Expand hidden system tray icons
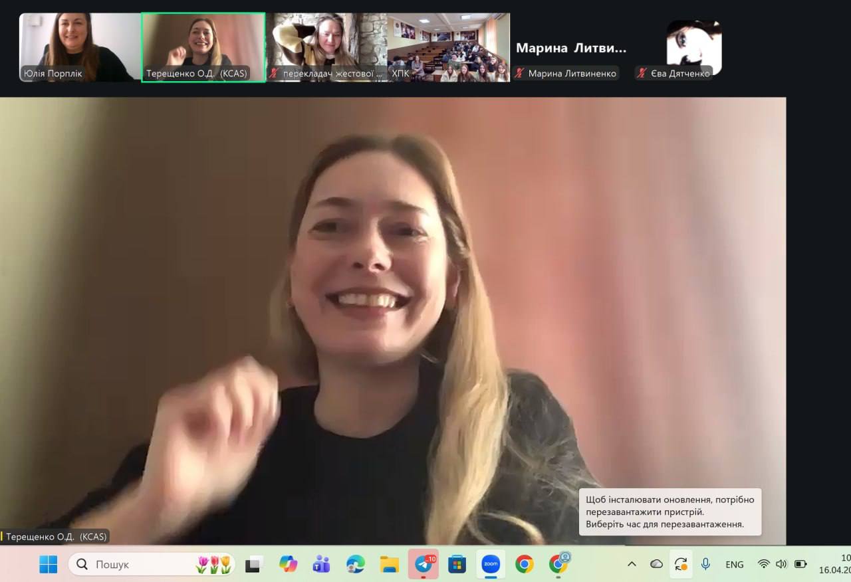Image resolution: width=851 pixels, height=582 pixels. coord(632,564)
